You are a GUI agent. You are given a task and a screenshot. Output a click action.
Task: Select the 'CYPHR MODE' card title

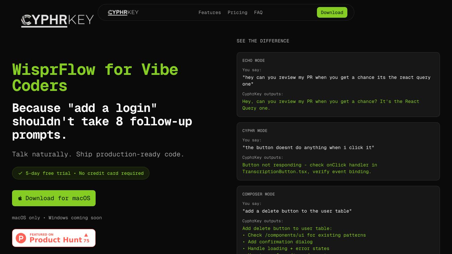(255, 131)
